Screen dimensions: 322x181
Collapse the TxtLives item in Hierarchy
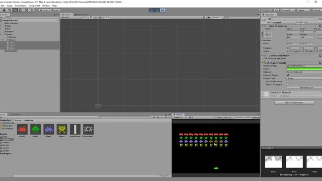[3, 40]
